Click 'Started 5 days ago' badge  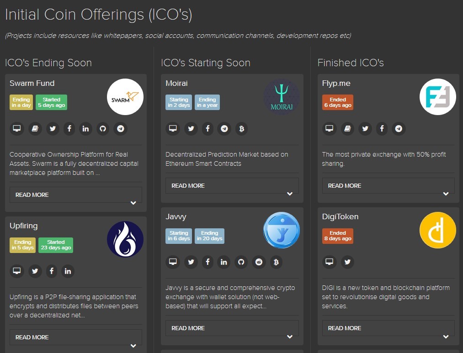51,102
